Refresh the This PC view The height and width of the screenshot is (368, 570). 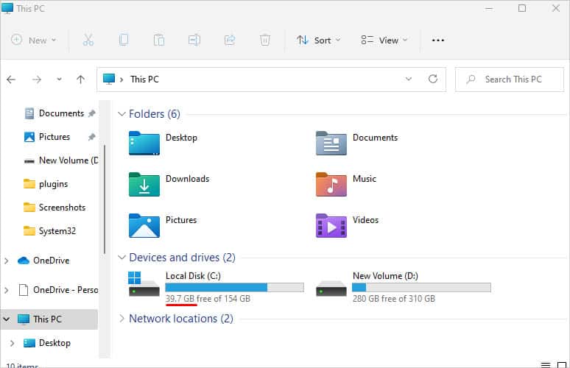[432, 79]
